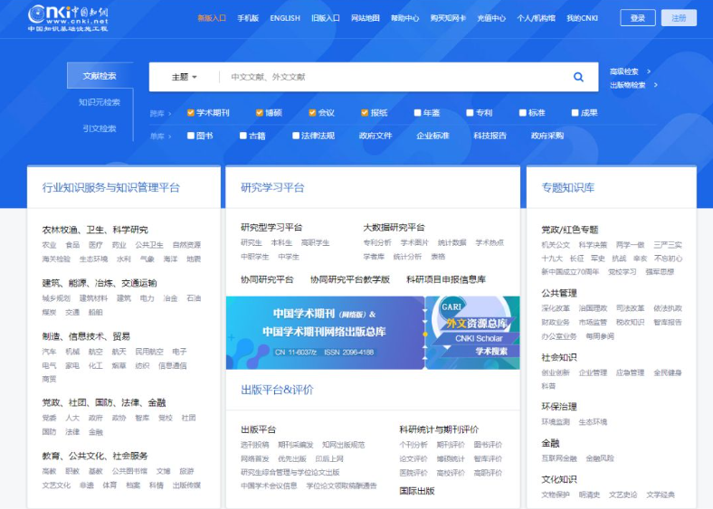Enable the 年鉴 checkbox
The height and width of the screenshot is (509, 713).
(x=417, y=113)
